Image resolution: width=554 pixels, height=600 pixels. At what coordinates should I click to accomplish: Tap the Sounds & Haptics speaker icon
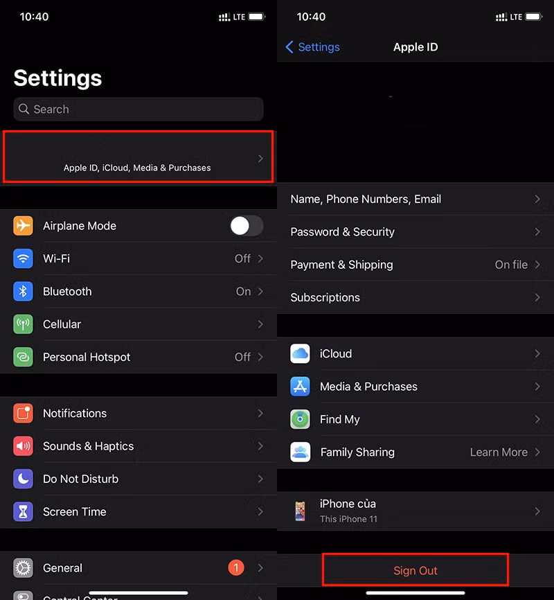click(23, 446)
